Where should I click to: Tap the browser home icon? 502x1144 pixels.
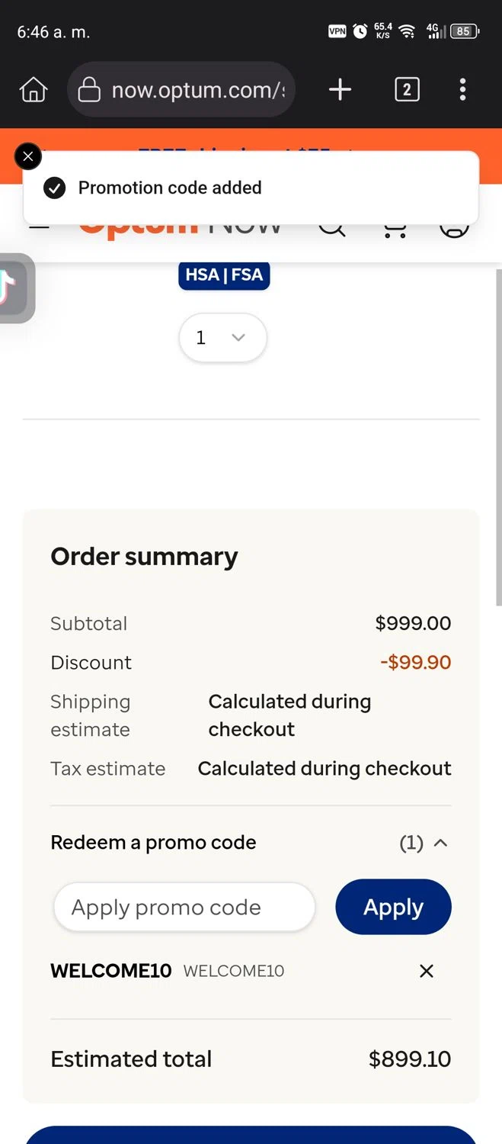(x=33, y=90)
